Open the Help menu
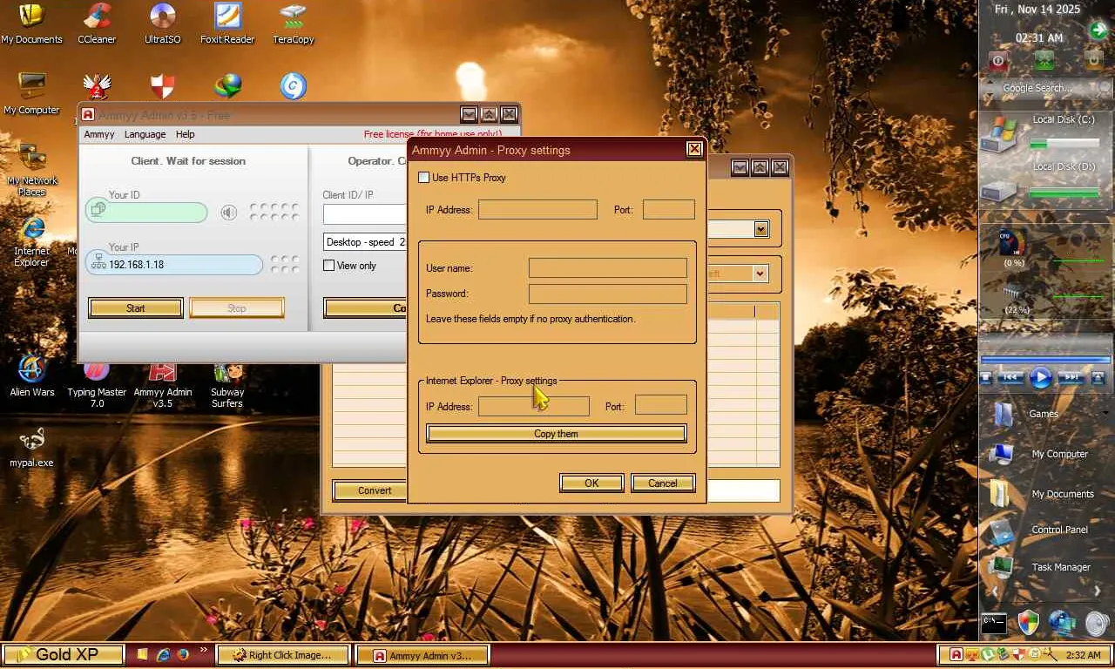The image size is (1115, 669). click(x=185, y=134)
